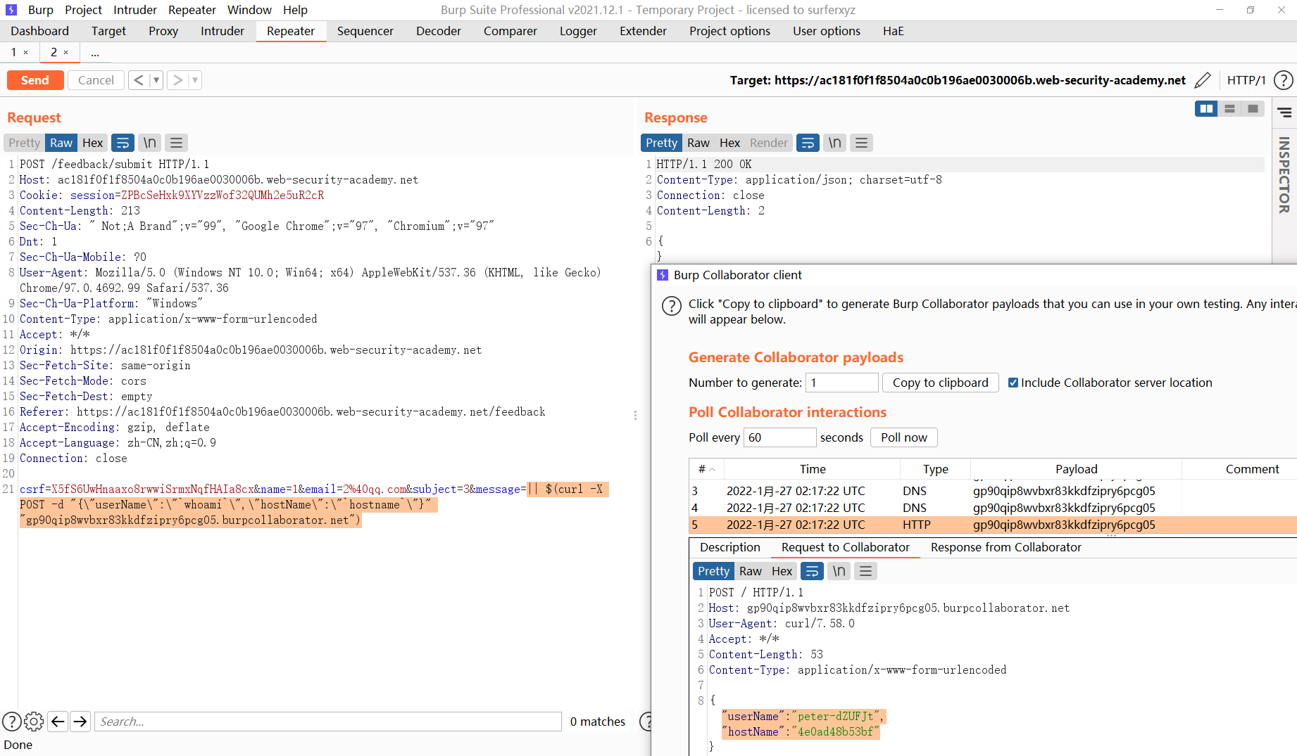Toggle \n display in Response panel
Viewport: 1297px width, 756px height.
pos(834,143)
